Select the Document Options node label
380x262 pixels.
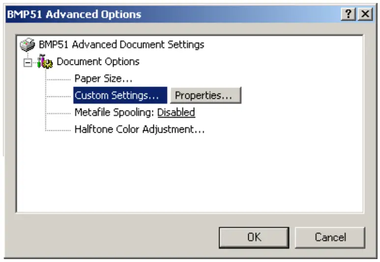coord(98,62)
